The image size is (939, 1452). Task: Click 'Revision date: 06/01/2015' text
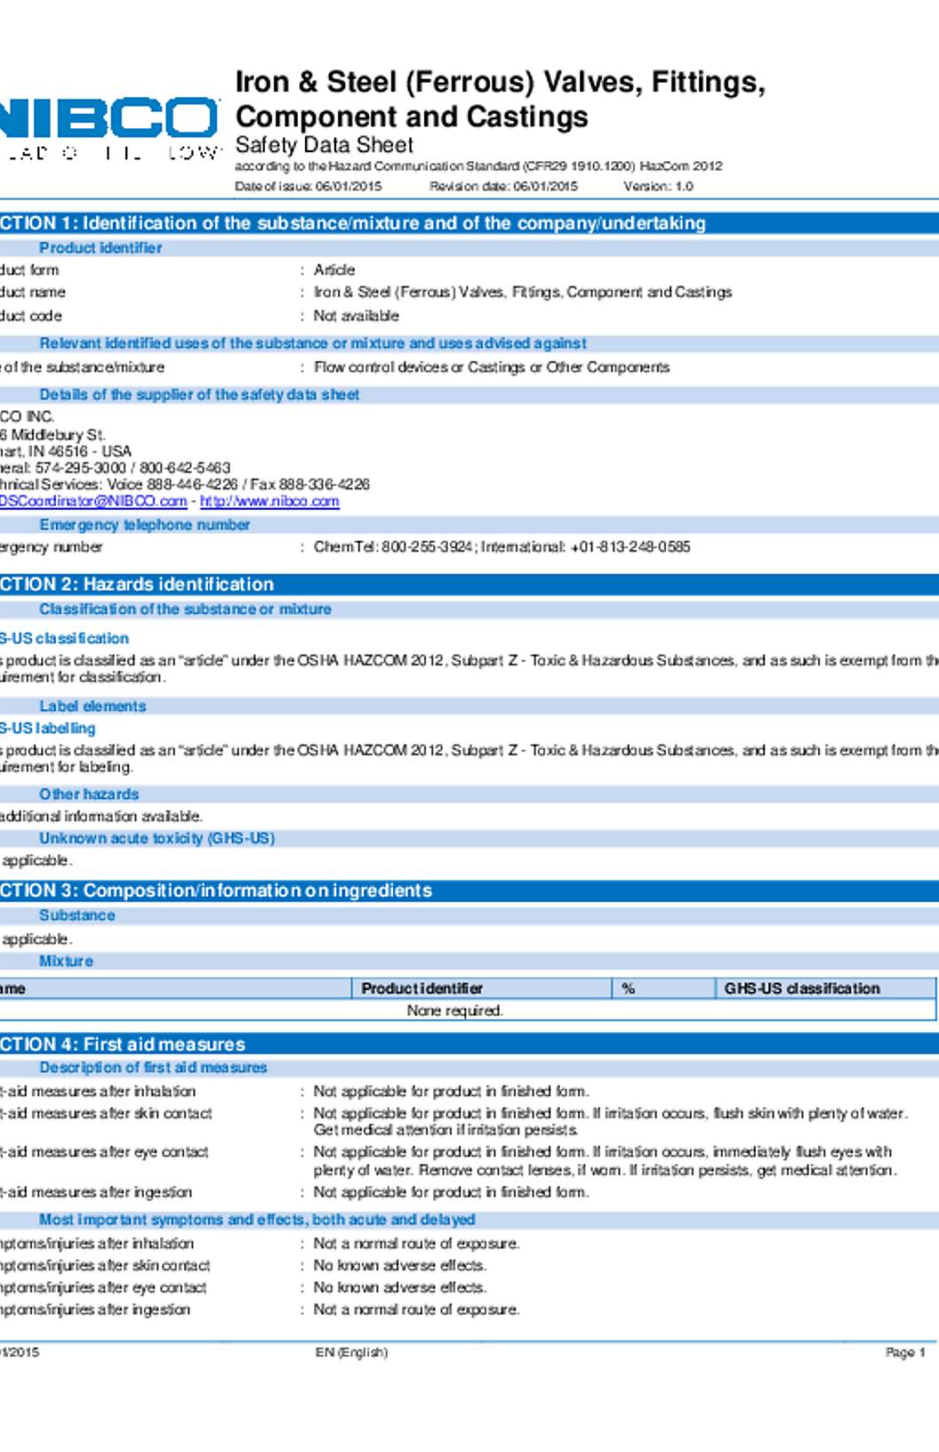point(503,187)
